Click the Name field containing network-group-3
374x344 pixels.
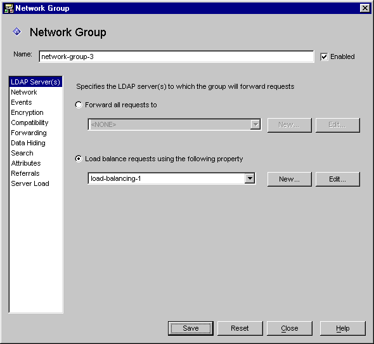click(176, 56)
